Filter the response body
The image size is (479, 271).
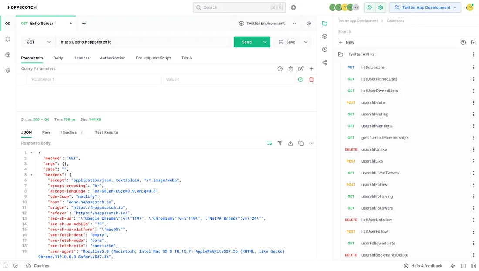280,143
